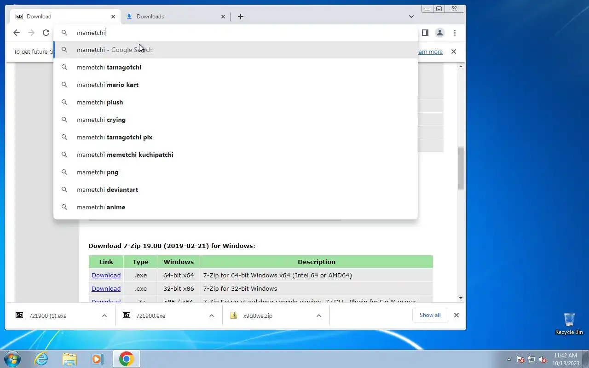
Task: Click search icon beside 'mametchi plush'
Action: click(64, 102)
